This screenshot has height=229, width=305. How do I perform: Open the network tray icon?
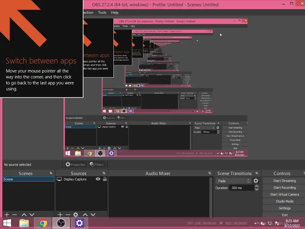(x=270, y=223)
